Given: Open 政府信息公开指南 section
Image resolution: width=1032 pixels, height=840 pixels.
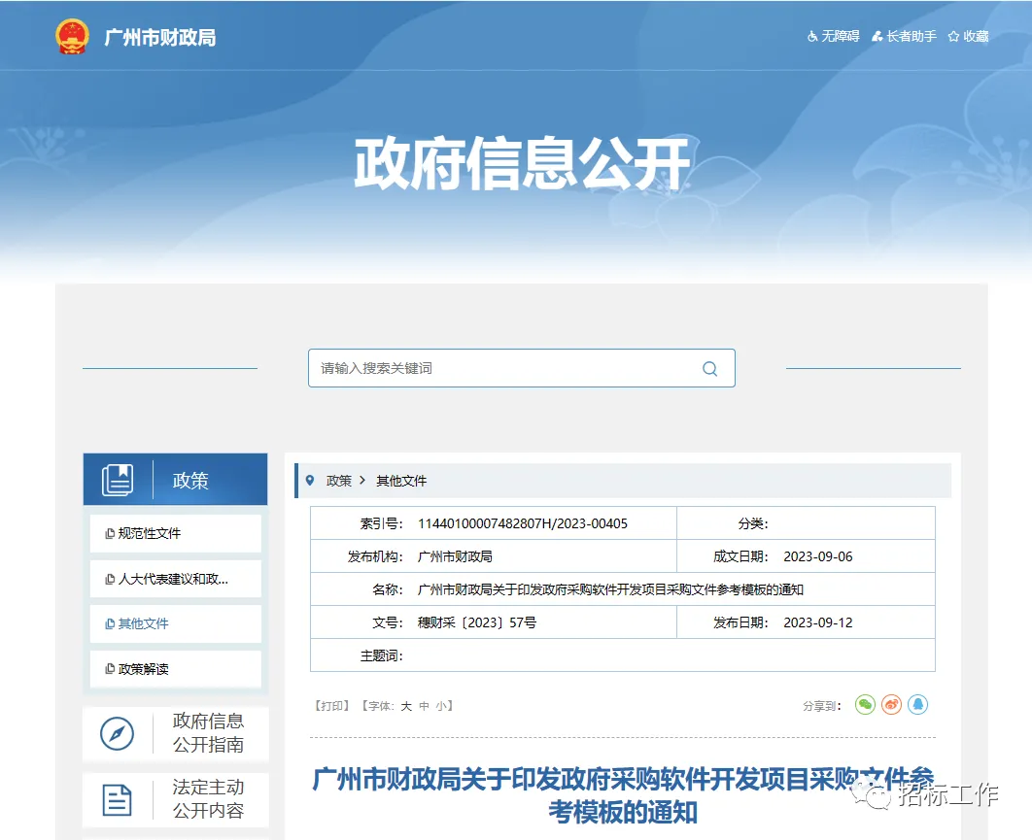Looking at the screenshot, I should point(176,733).
